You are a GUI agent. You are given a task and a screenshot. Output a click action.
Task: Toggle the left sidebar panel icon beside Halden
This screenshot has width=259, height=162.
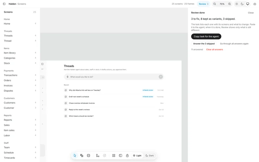(4, 4)
